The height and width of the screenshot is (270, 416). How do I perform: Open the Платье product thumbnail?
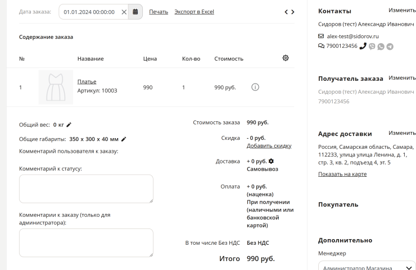pyautogui.click(x=56, y=87)
